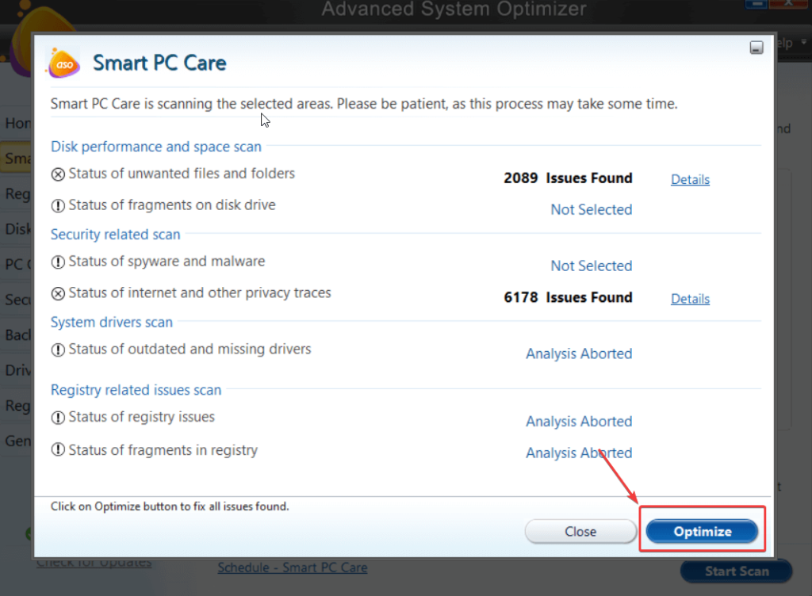Click the Start Scan button behind dialog

(x=736, y=571)
